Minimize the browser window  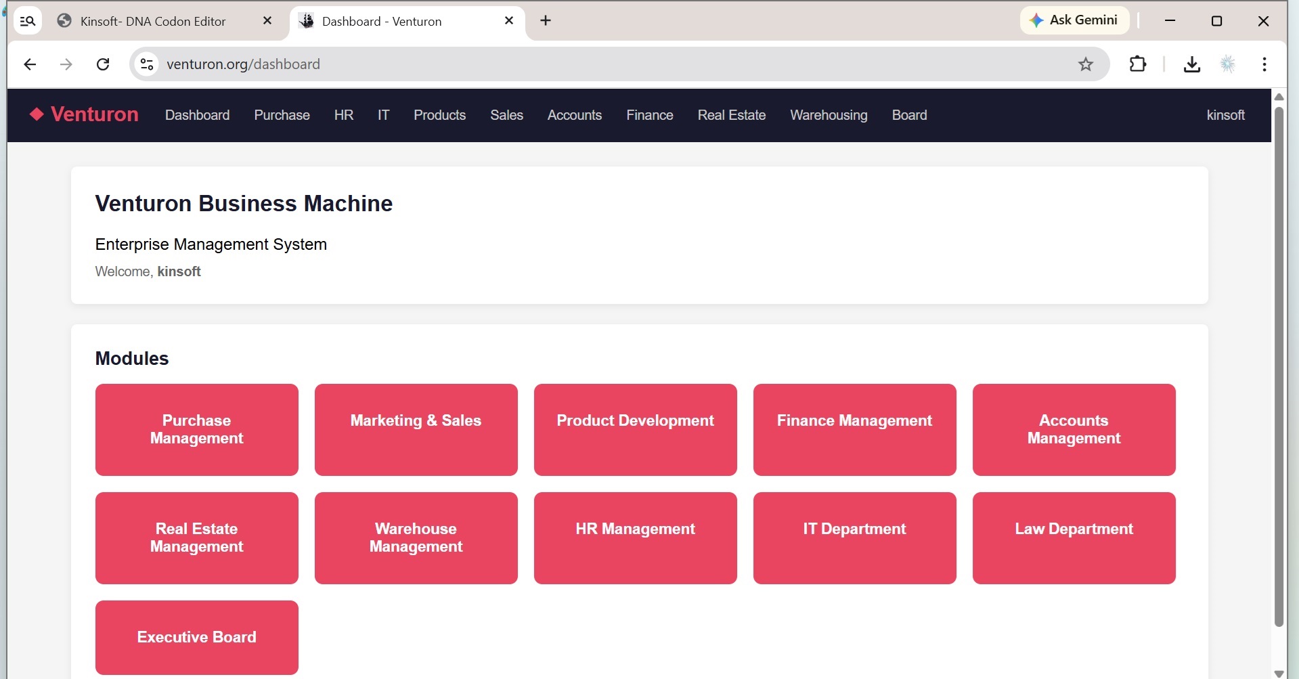pyautogui.click(x=1170, y=21)
